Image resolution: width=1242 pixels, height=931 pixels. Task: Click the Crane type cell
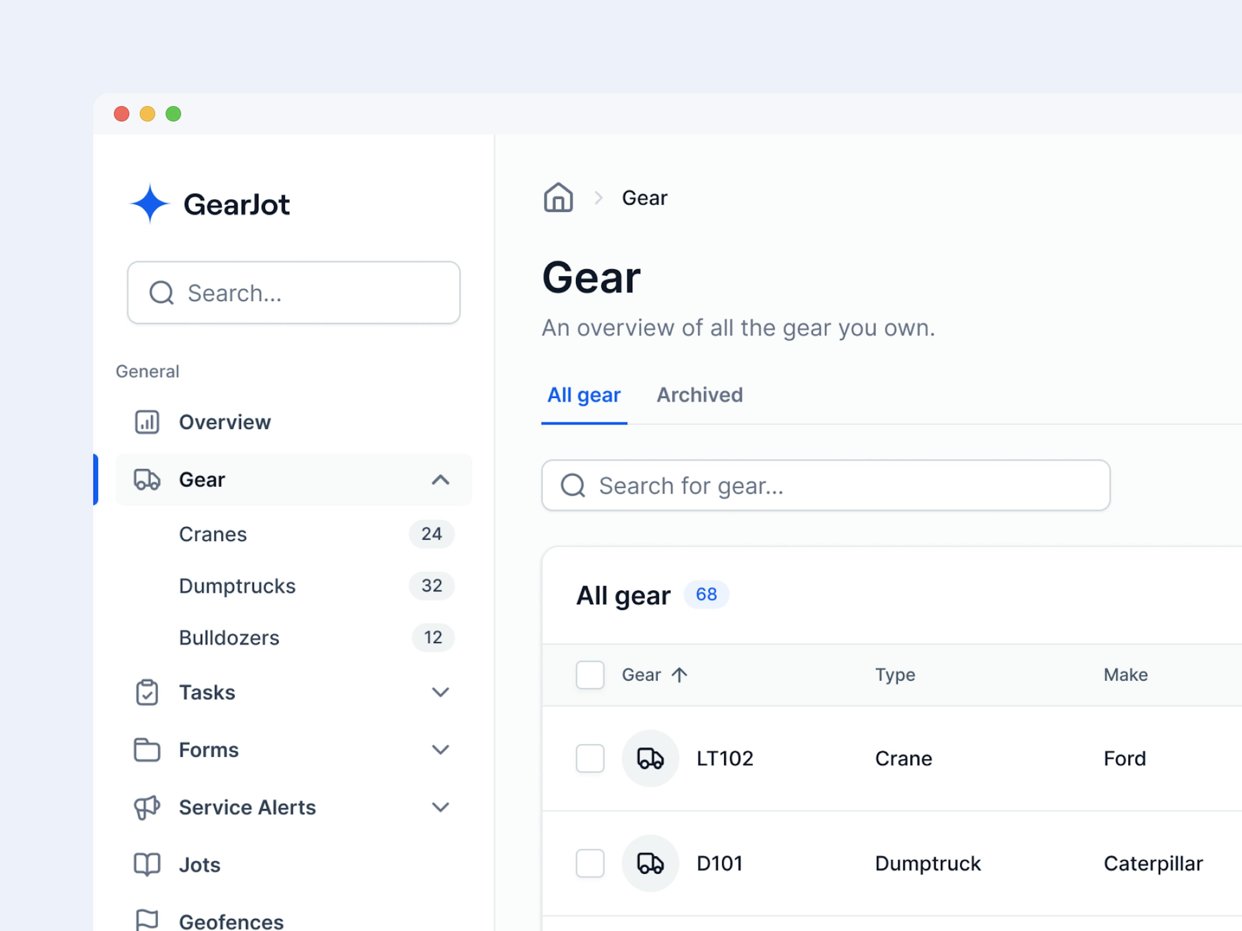coord(903,758)
